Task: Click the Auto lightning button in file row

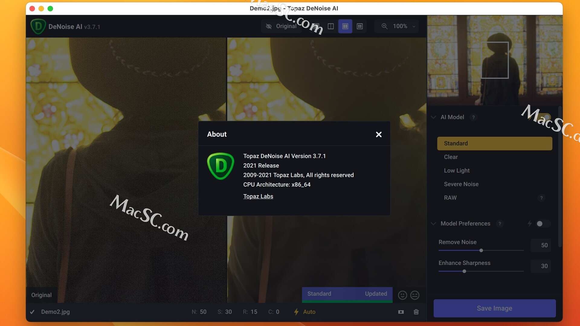Action: point(304,312)
